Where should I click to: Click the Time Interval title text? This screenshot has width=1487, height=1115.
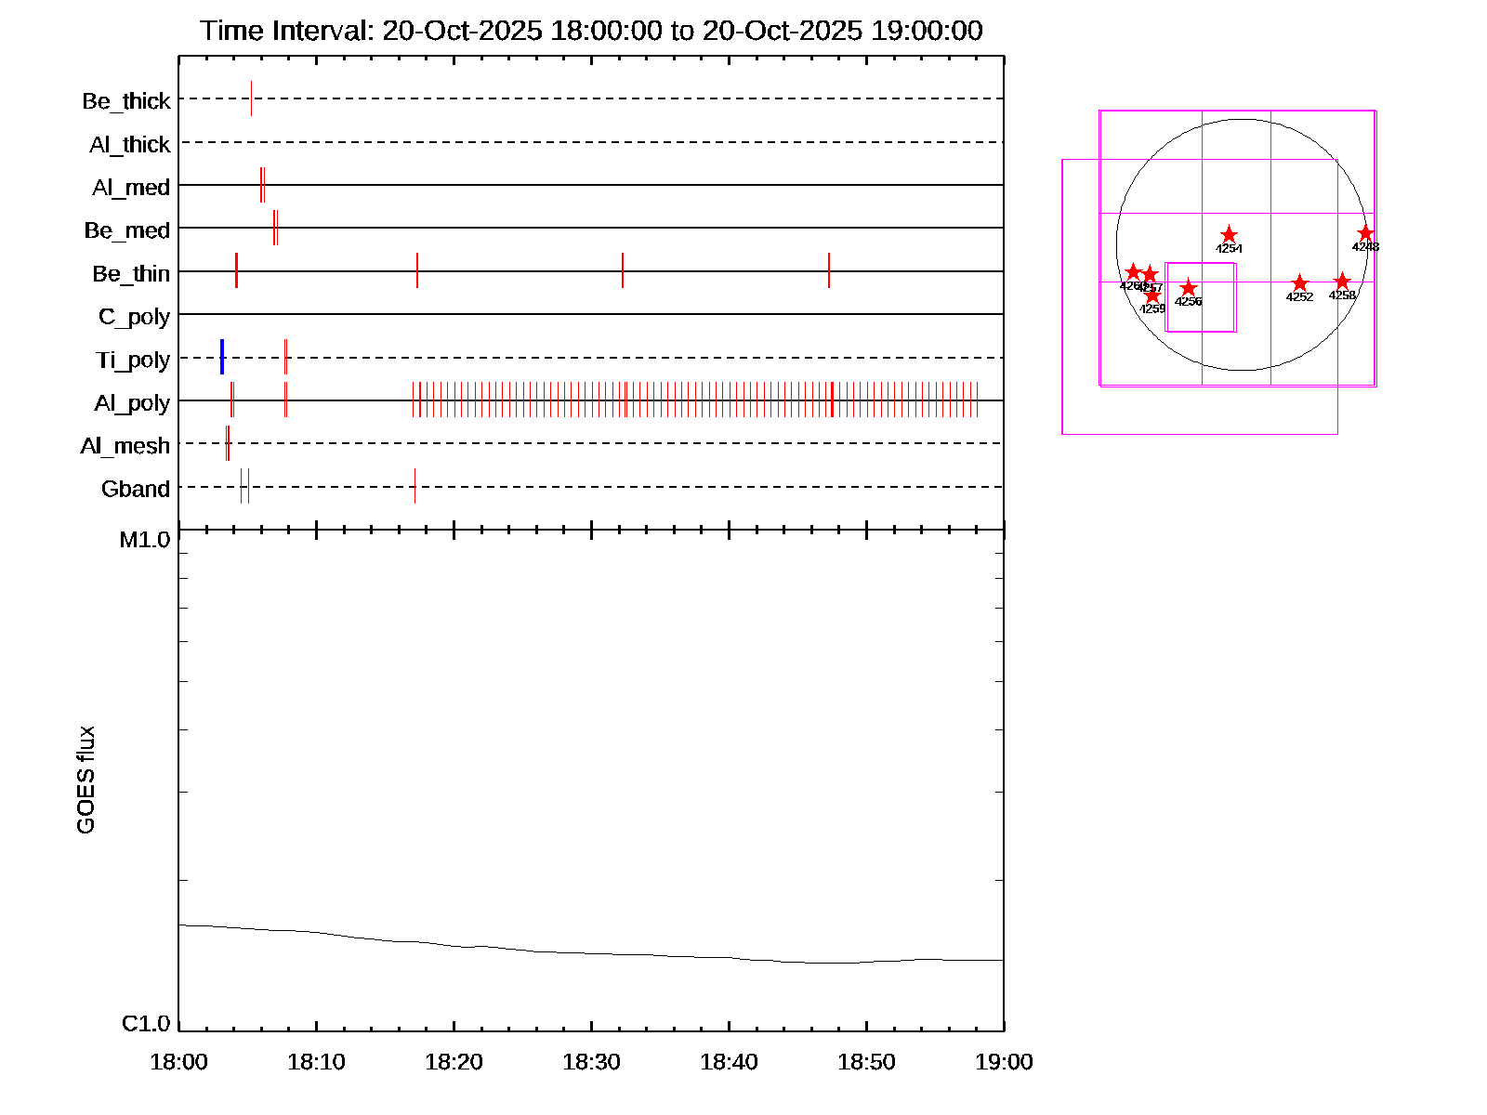tap(591, 31)
